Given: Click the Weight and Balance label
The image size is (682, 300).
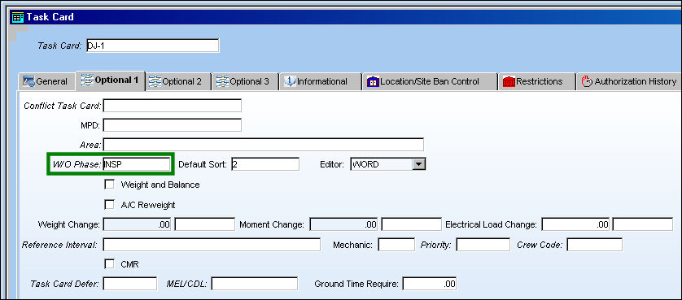Looking at the screenshot, I should (x=160, y=185).
